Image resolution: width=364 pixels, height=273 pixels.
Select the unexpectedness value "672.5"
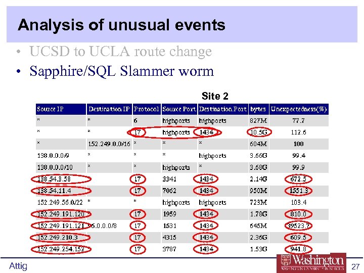click(299, 179)
